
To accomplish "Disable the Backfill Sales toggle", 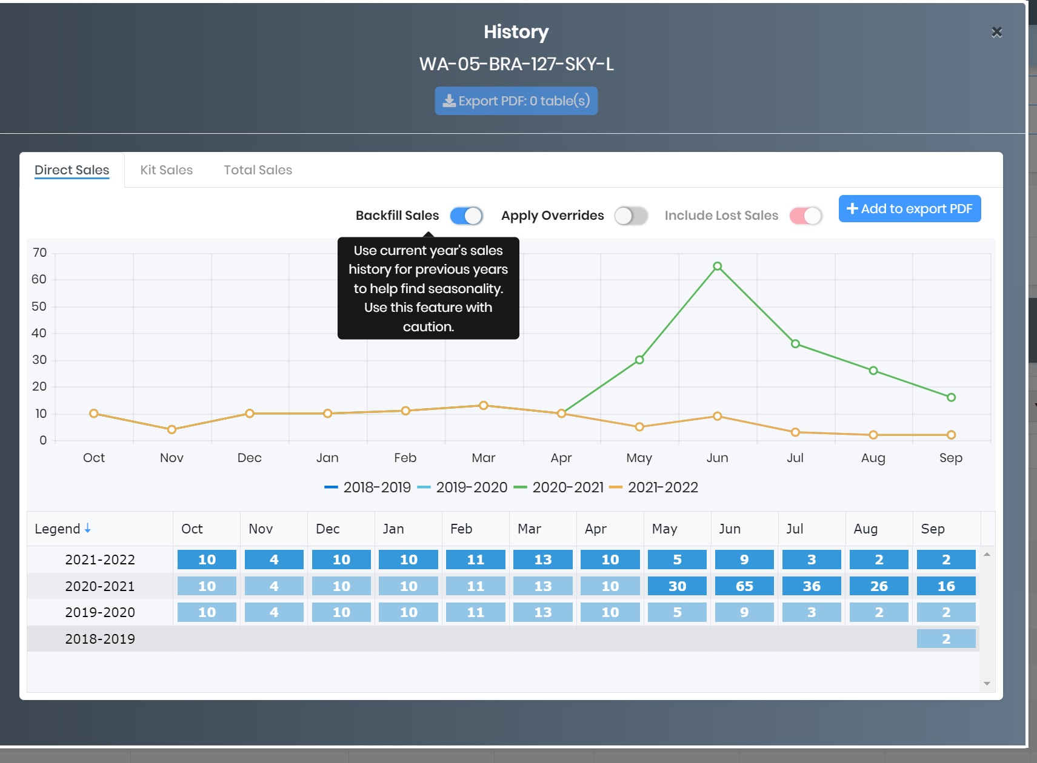I will (x=467, y=216).
